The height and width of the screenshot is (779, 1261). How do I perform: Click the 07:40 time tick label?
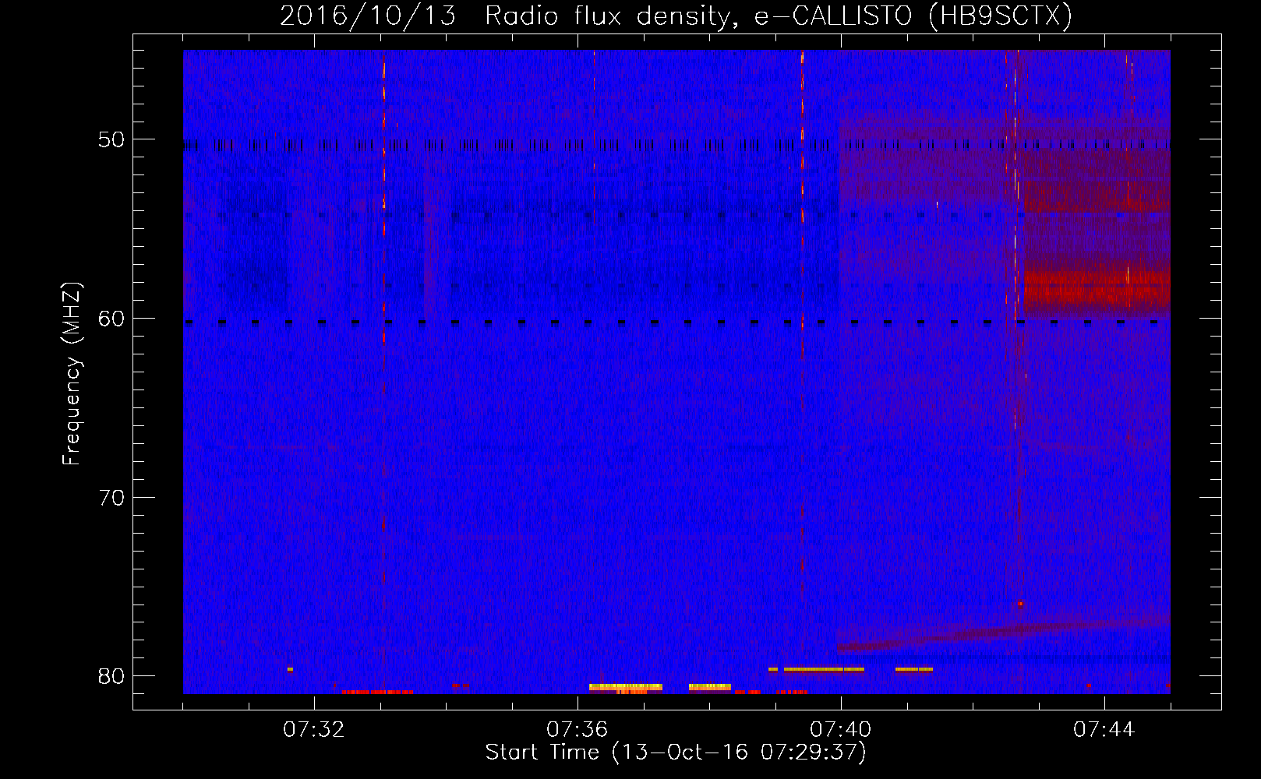841,730
